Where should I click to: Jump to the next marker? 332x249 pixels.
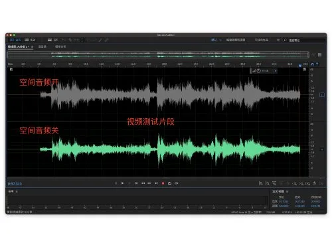pos(156,183)
